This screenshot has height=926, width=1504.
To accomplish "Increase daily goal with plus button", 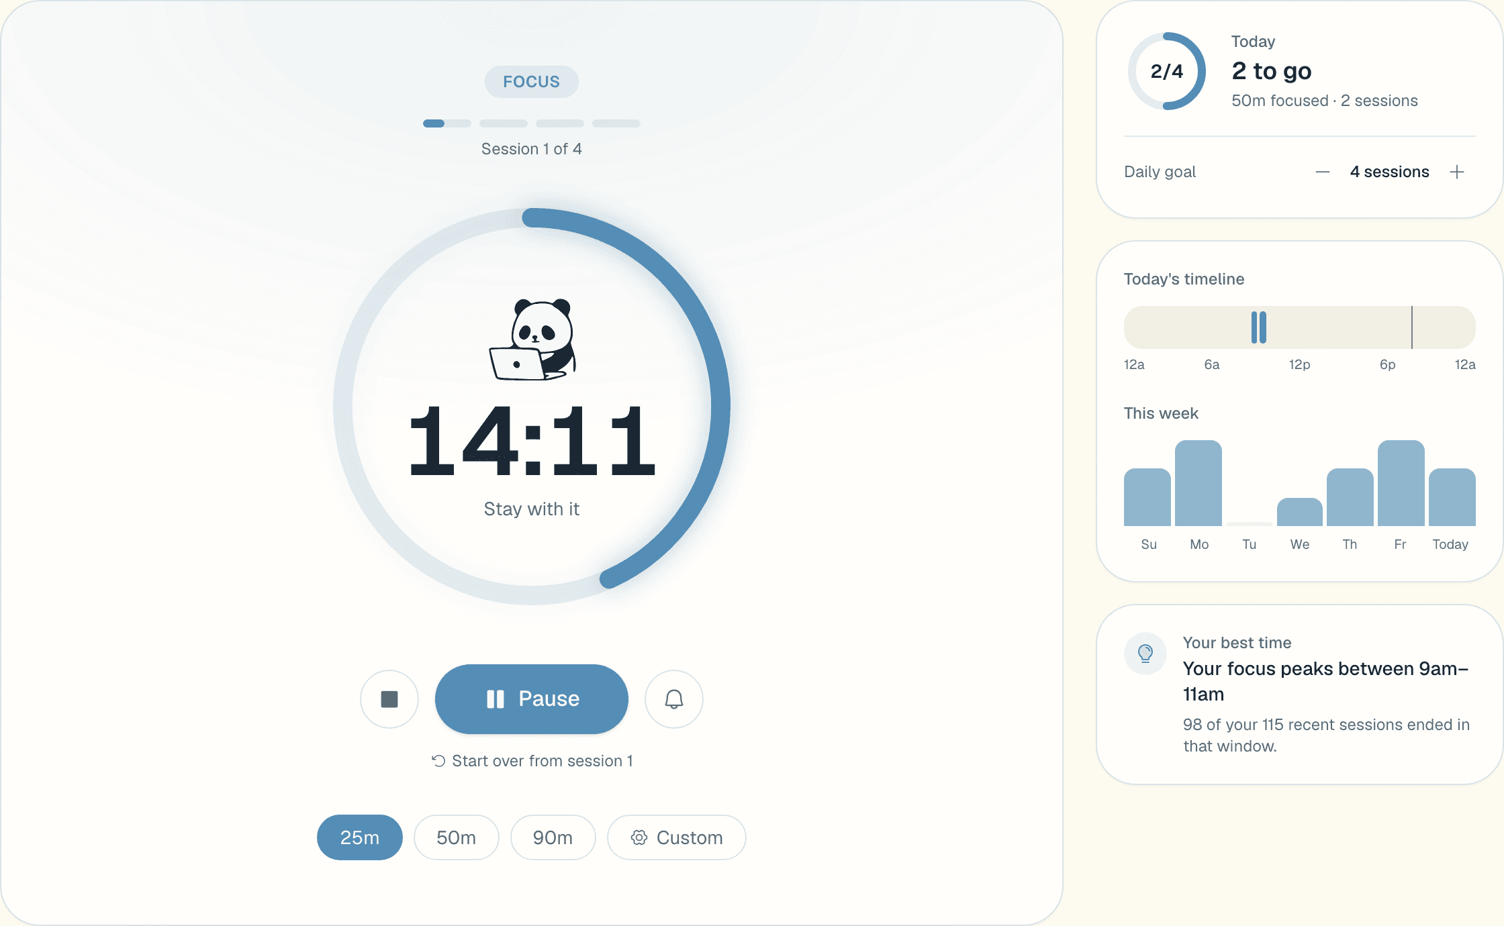I will tap(1457, 172).
